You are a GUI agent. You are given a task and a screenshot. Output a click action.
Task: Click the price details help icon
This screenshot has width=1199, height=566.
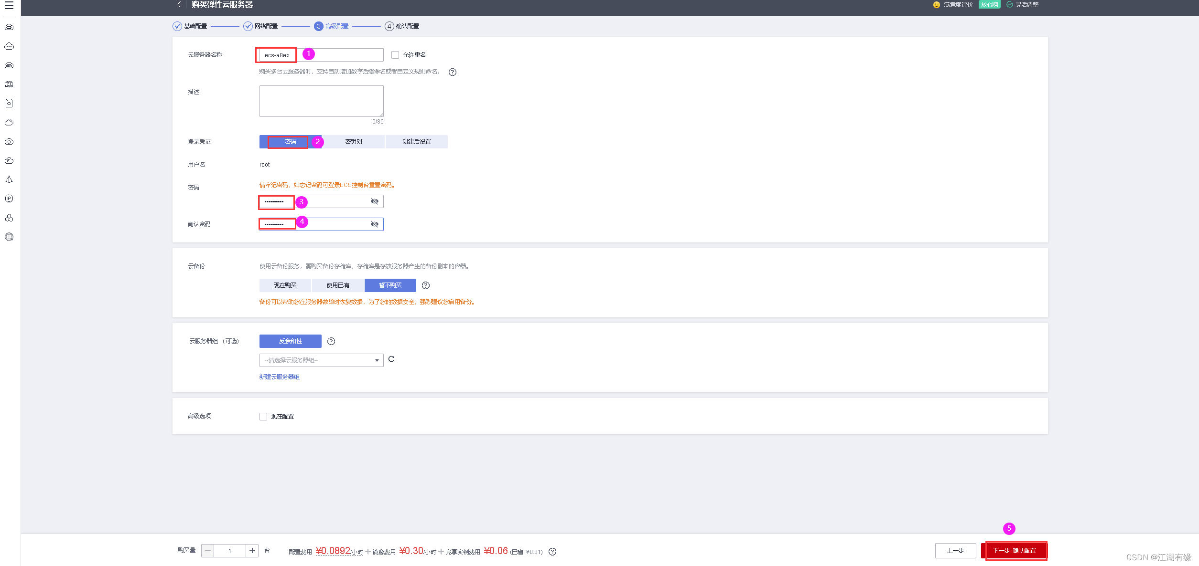coord(552,552)
